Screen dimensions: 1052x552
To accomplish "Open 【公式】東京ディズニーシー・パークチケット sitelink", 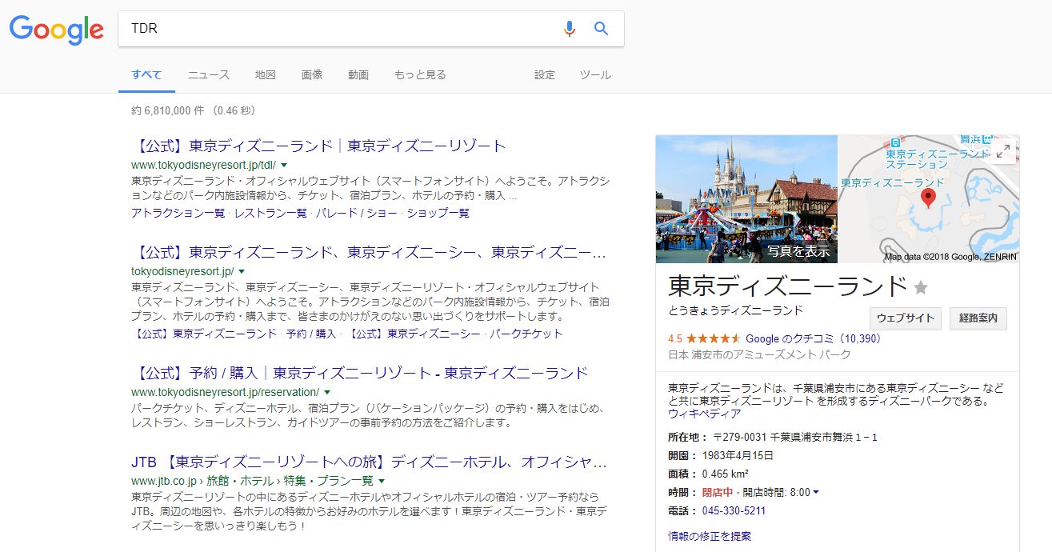I will (455, 334).
